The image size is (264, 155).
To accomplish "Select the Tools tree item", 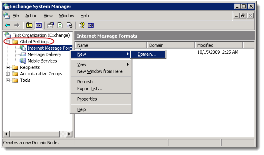I will click(25, 80).
